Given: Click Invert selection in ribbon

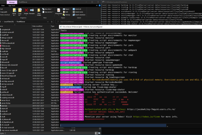Looking at the screenshot, I should [x=79, y=15].
